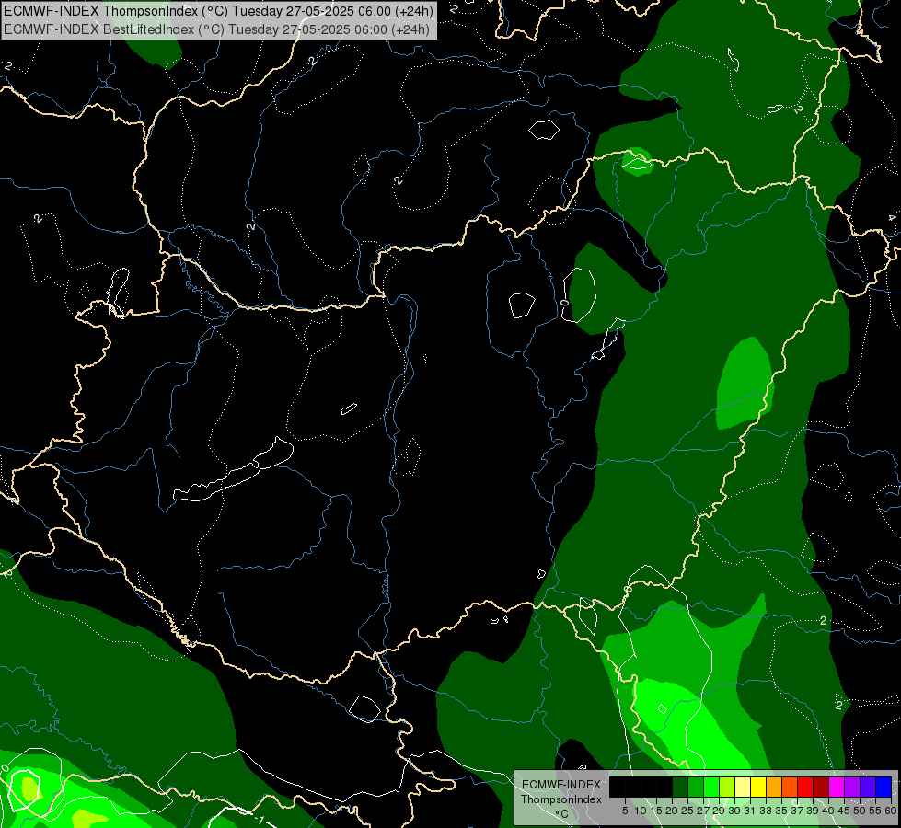Screen dimensions: 901x828
Task: Click the °C unit label in legend
Action: click(561, 814)
